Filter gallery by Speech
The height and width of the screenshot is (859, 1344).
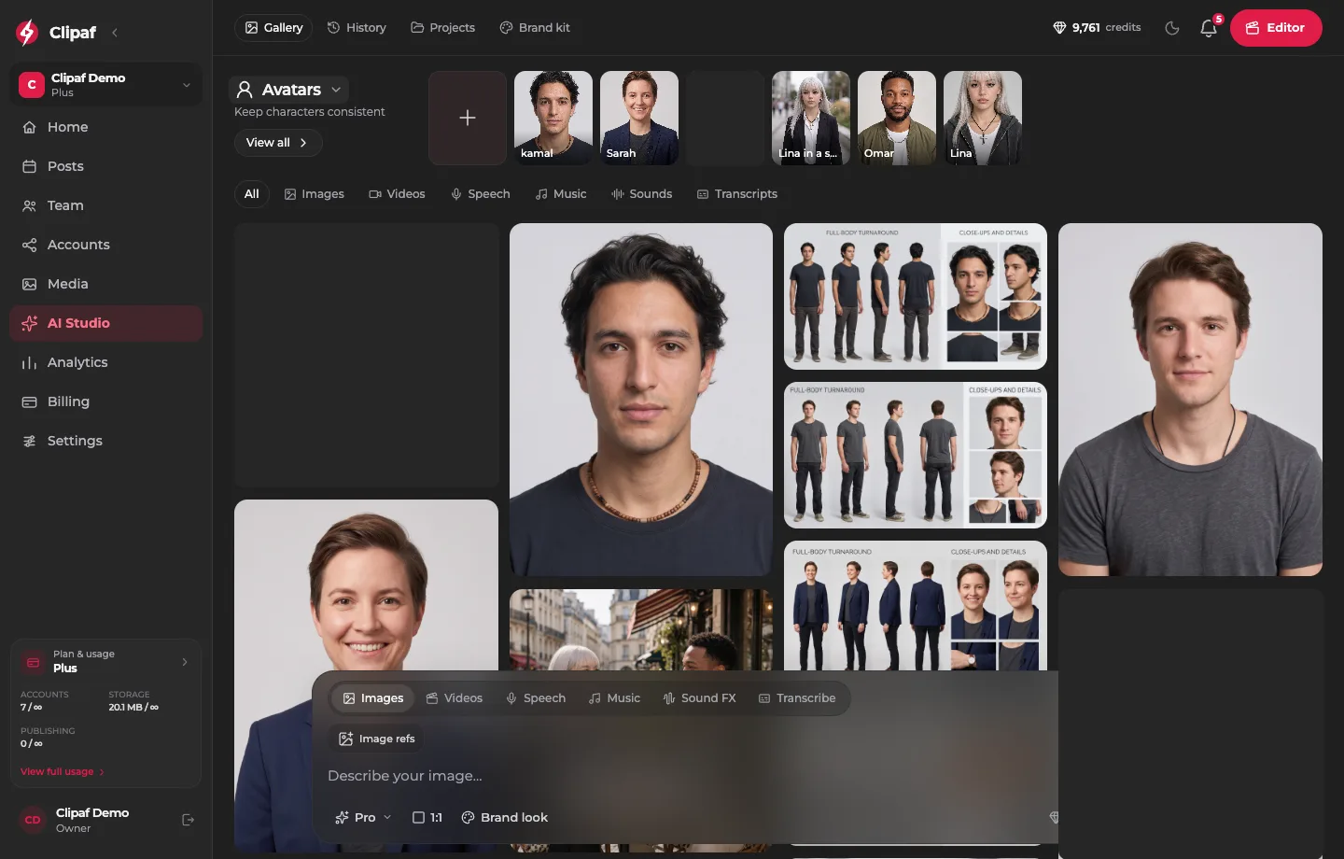click(481, 194)
